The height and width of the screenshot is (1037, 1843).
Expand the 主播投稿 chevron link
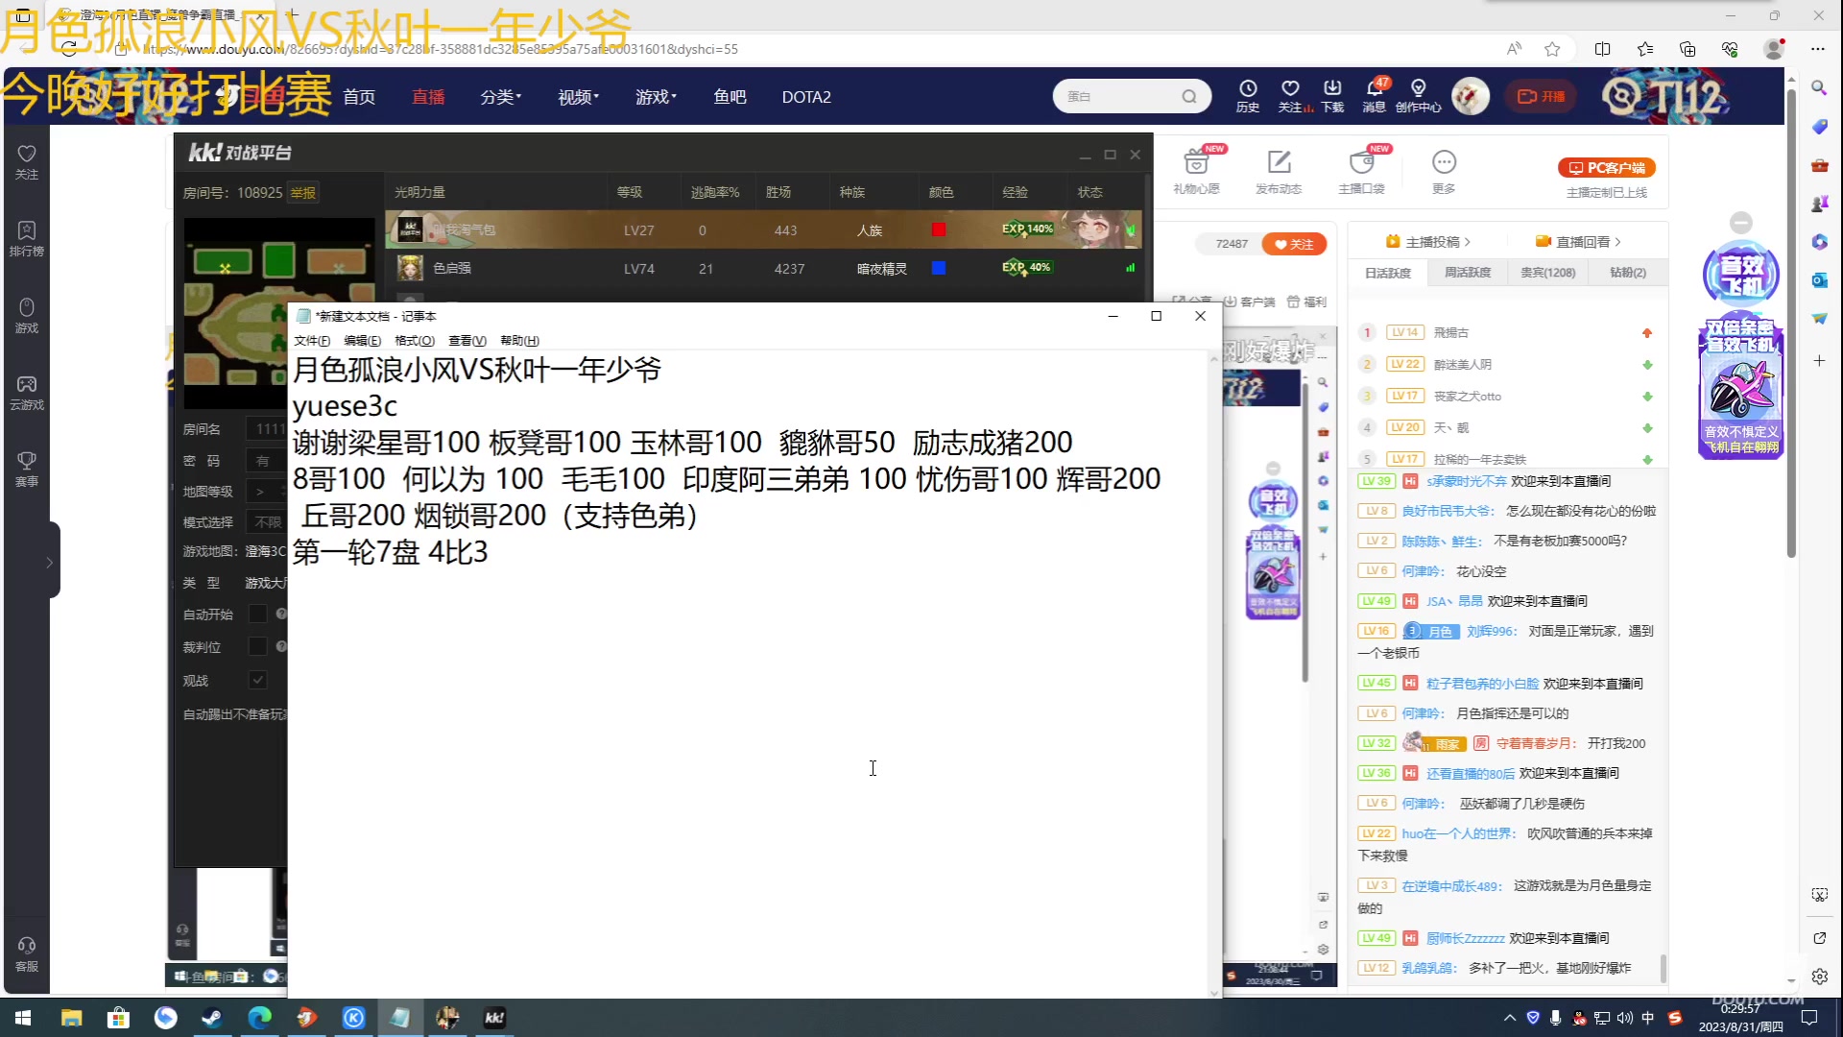tap(1428, 242)
